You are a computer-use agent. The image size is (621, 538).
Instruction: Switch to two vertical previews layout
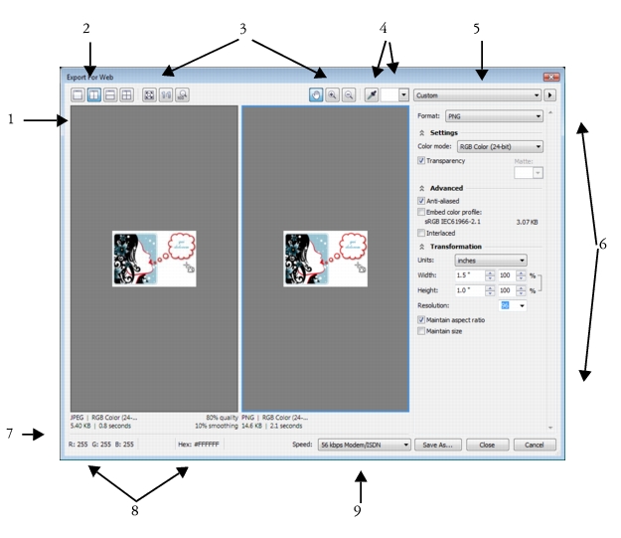[94, 94]
